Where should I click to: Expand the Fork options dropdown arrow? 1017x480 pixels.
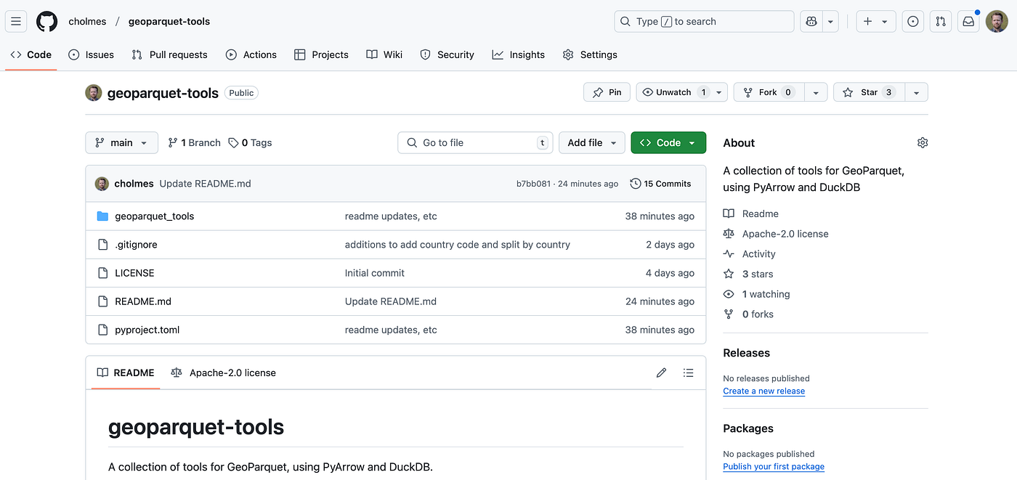tap(816, 92)
